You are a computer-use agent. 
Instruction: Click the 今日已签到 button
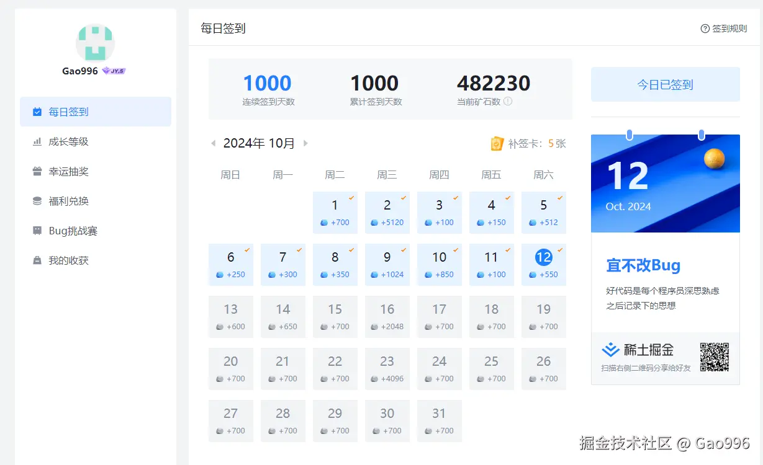point(665,84)
